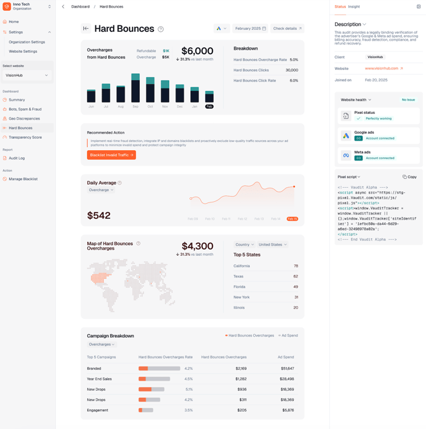Click the VisionHub client tag

point(375,57)
